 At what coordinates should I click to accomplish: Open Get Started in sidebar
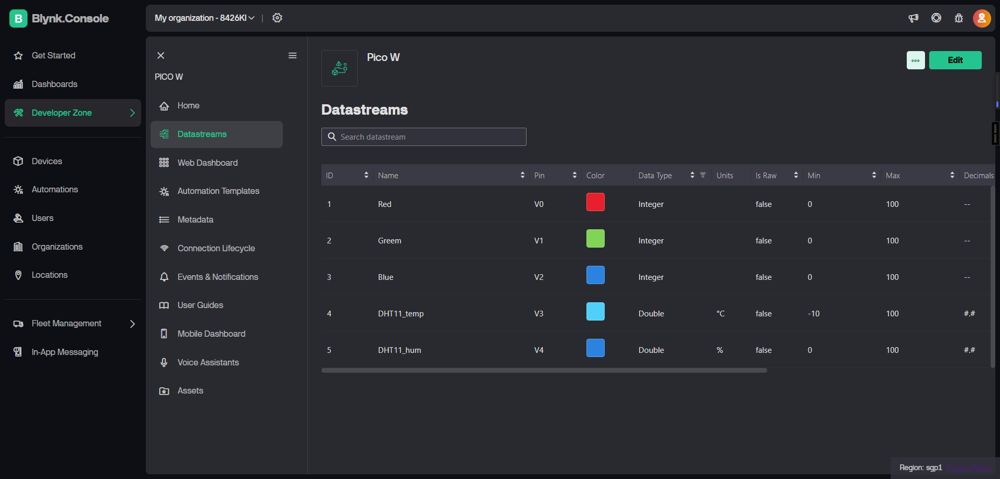pyautogui.click(x=73, y=56)
